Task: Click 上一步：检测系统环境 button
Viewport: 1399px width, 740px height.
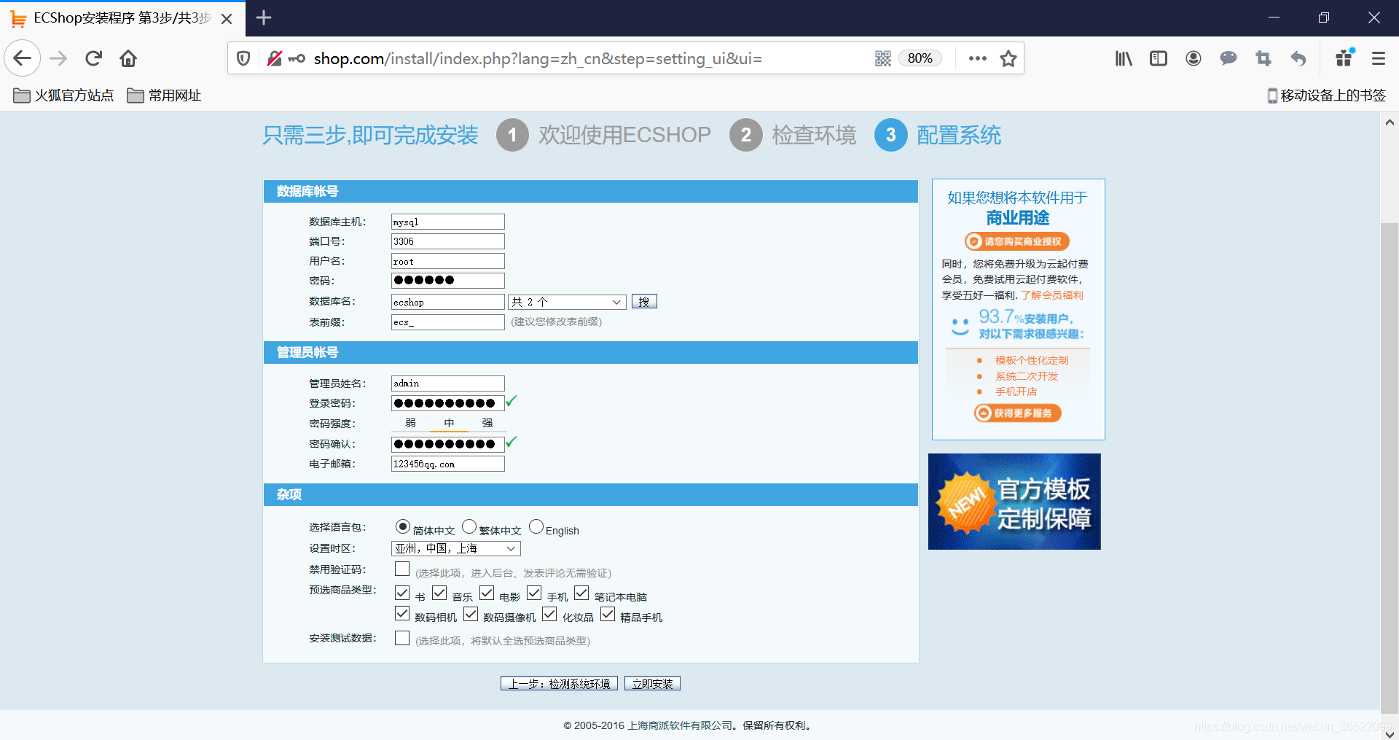Action: [559, 684]
